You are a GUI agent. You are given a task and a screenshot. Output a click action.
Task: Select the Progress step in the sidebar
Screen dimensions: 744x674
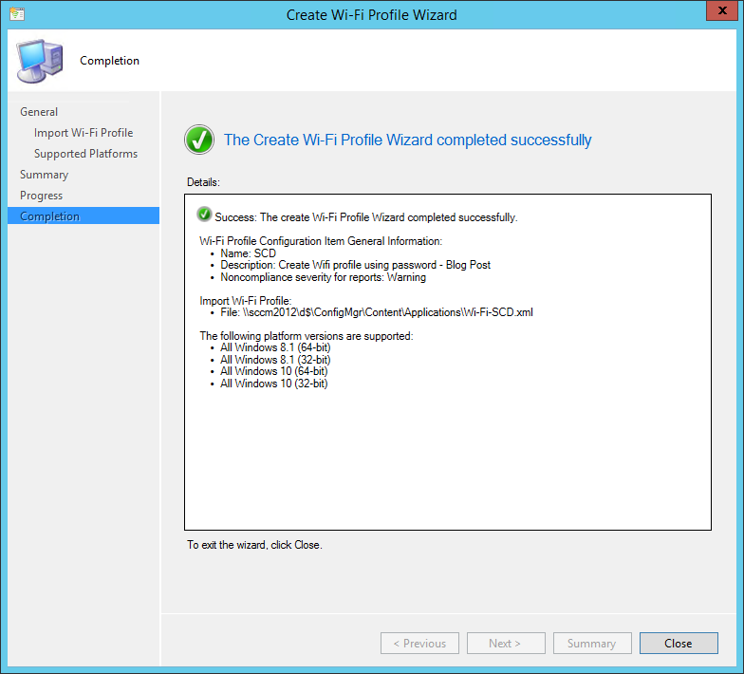tap(42, 196)
